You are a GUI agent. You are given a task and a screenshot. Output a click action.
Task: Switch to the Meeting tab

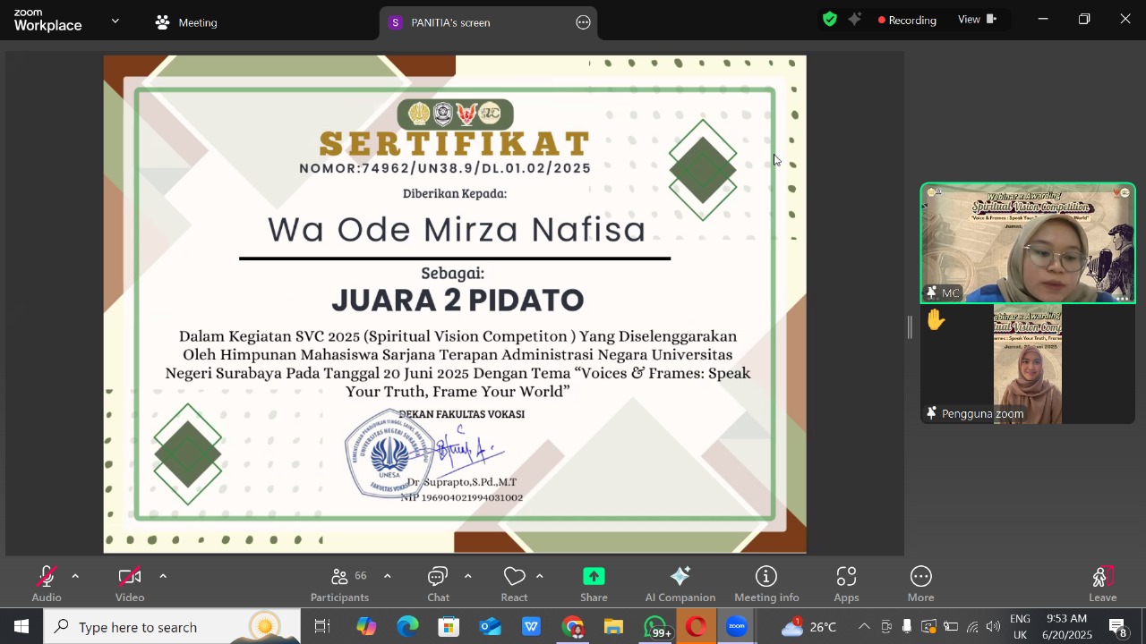(x=186, y=22)
